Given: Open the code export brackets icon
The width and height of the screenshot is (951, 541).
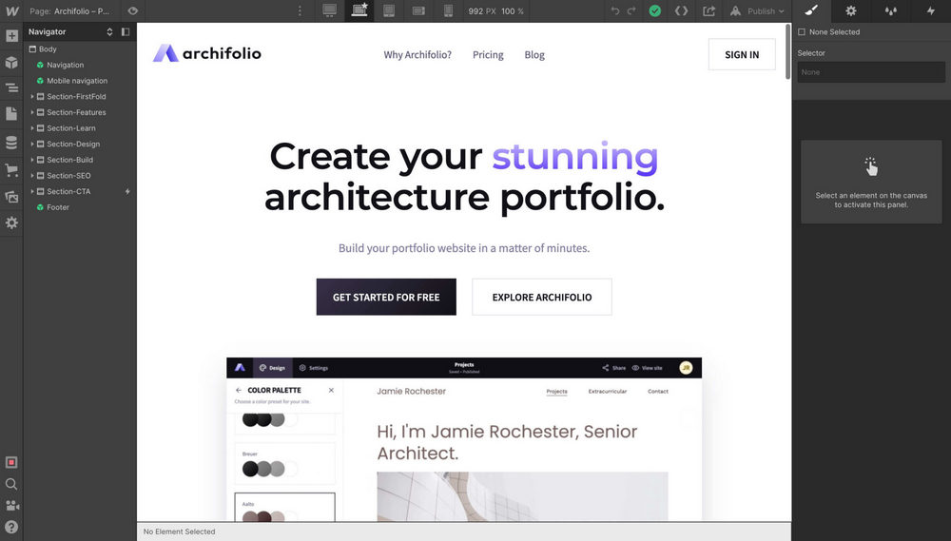Looking at the screenshot, I should (681, 10).
